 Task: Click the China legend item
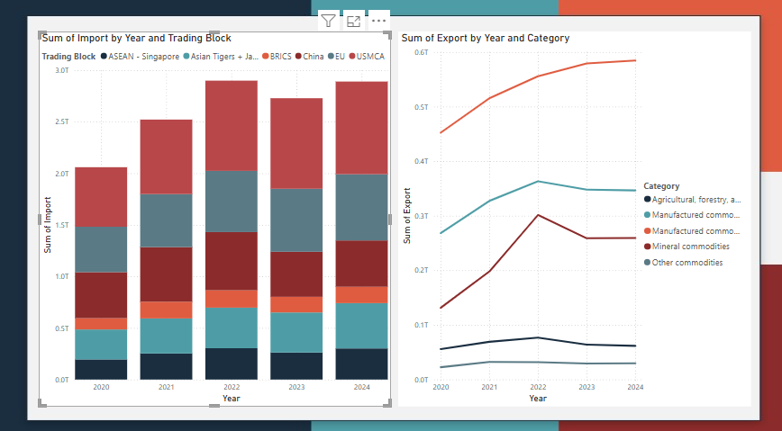point(309,57)
